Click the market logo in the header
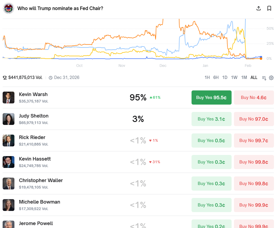Viewport: 276px width, 228px height. (x=8, y=8)
